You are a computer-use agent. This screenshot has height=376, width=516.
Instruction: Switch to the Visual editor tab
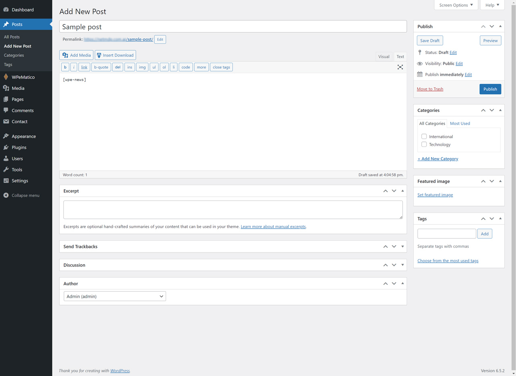[384, 57]
